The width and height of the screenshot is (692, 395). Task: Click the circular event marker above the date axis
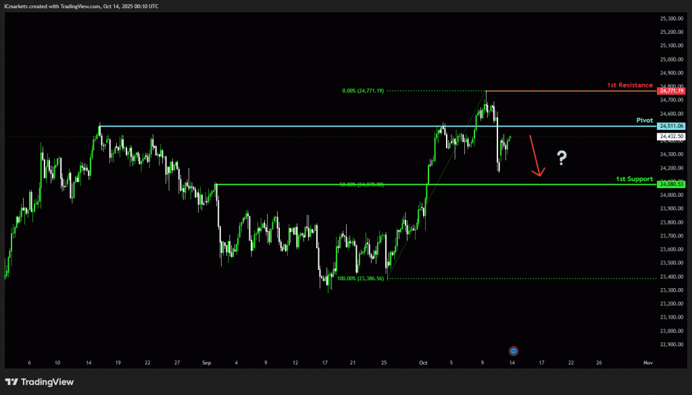click(x=514, y=350)
